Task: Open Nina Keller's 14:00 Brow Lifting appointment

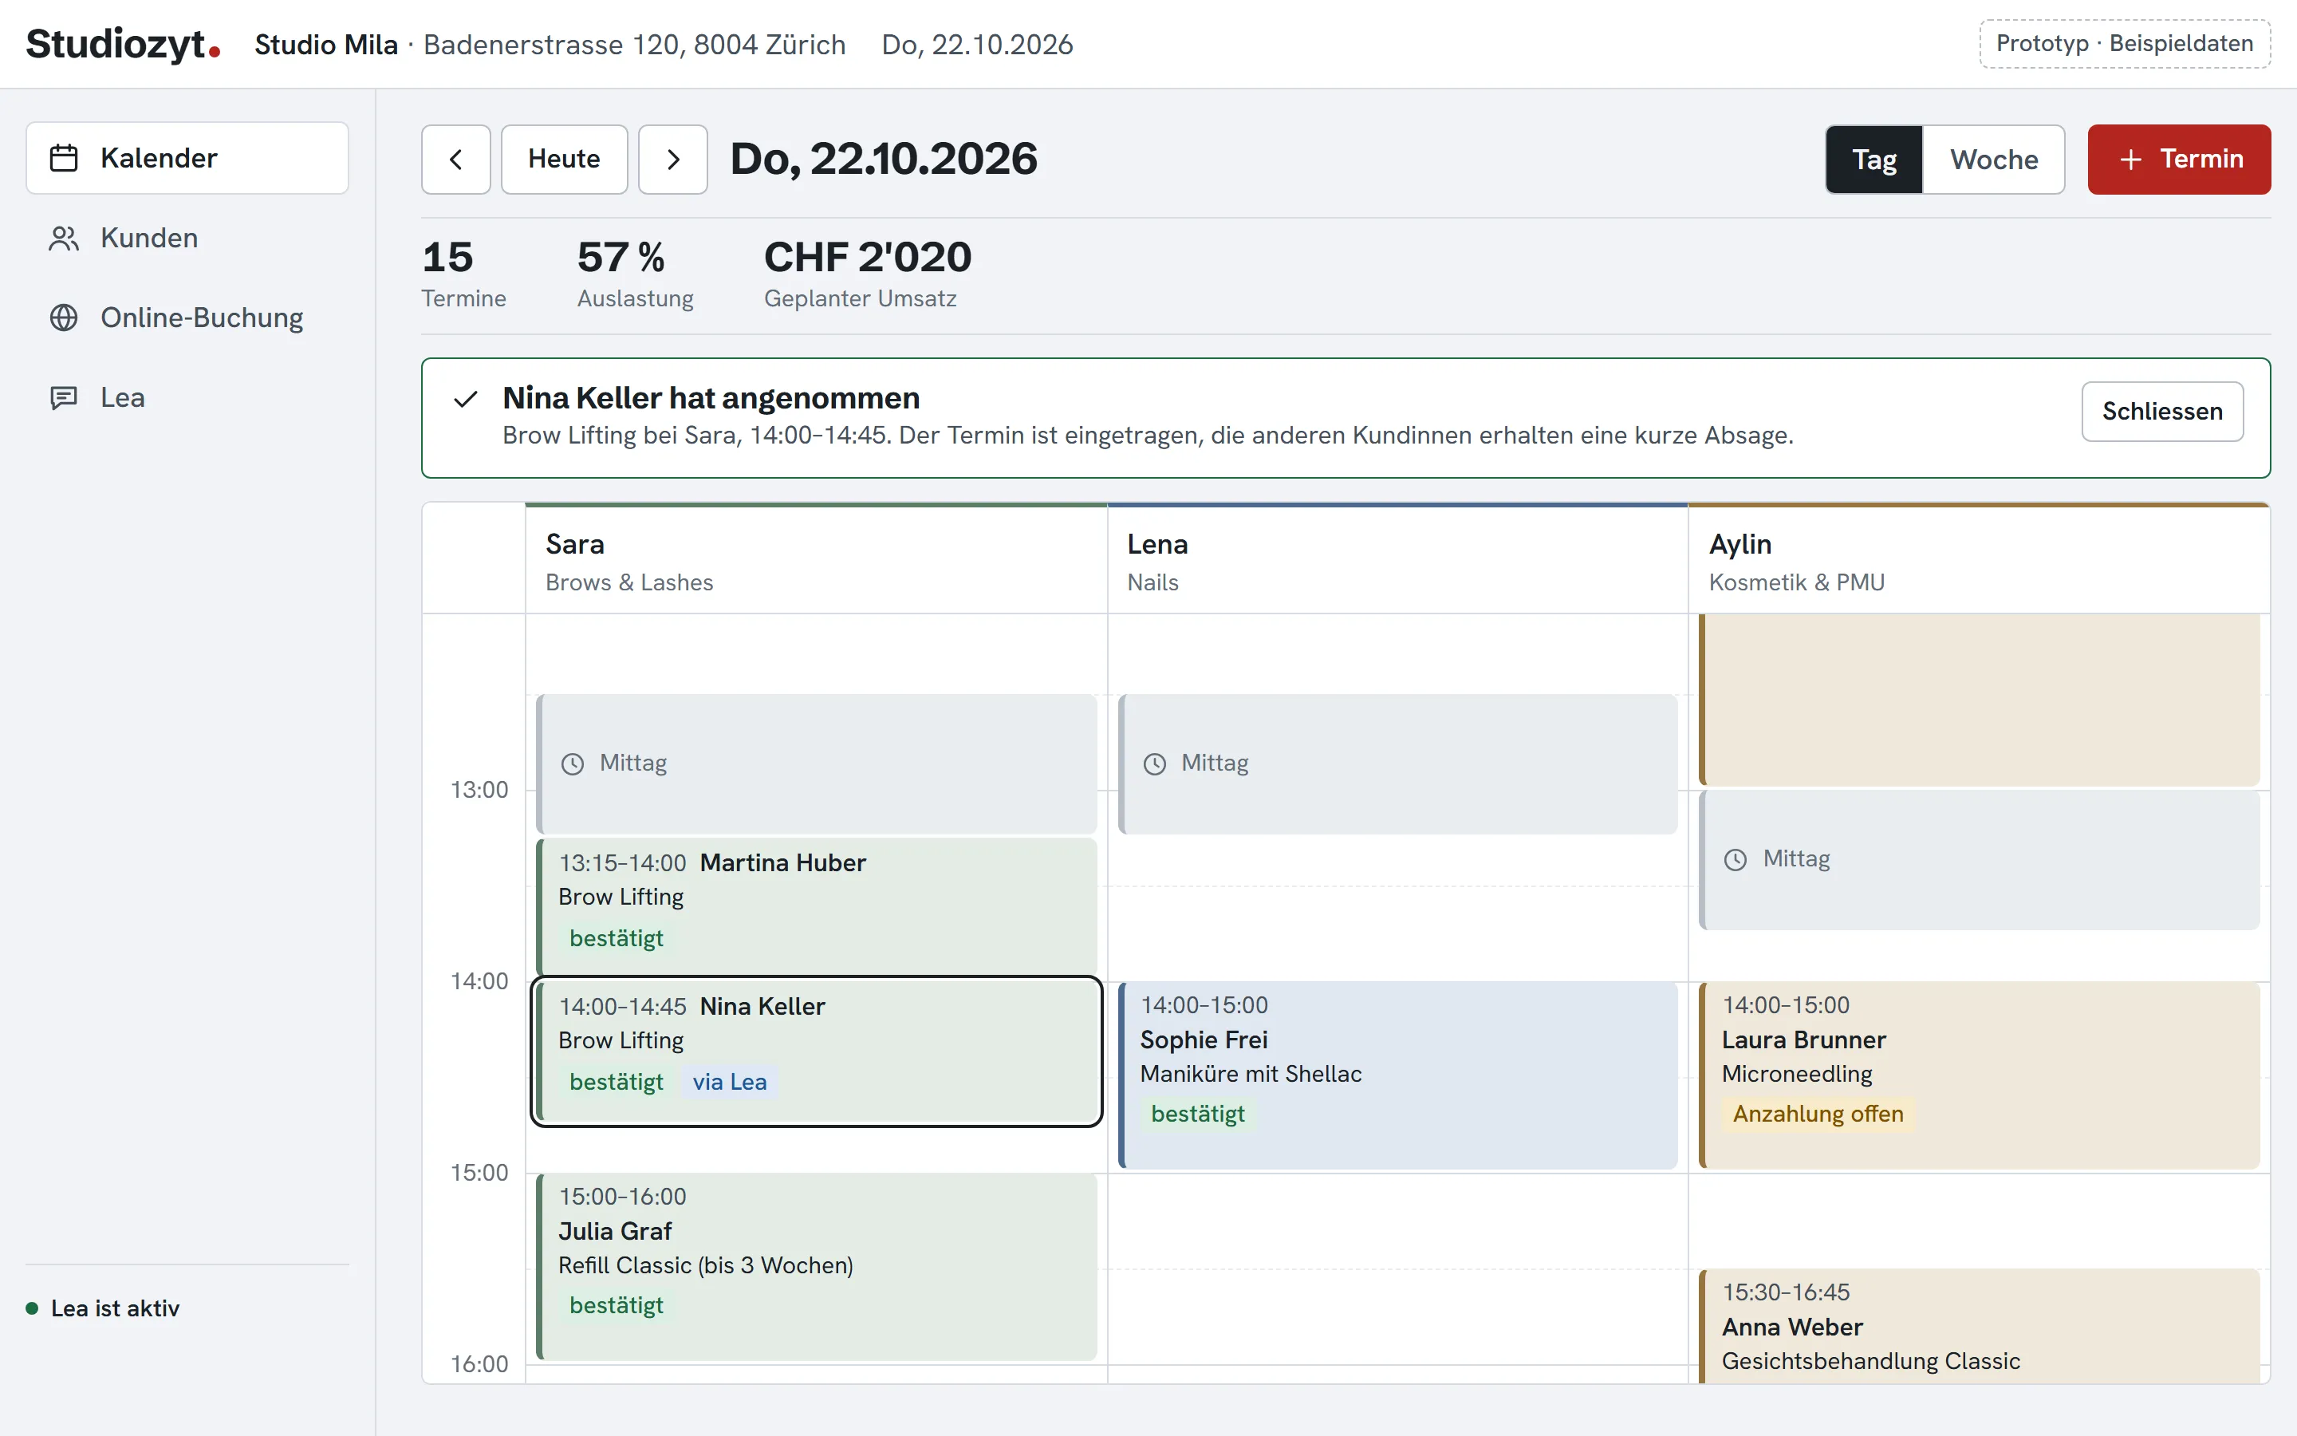Action: coord(816,1051)
